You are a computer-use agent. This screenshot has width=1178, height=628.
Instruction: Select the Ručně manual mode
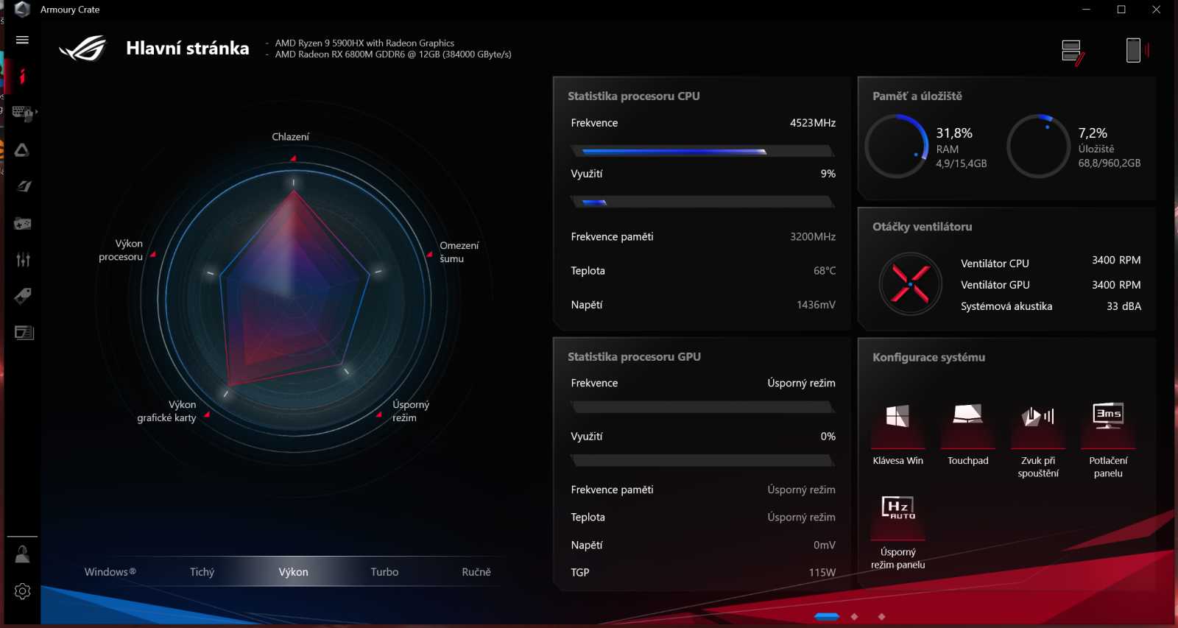(476, 572)
